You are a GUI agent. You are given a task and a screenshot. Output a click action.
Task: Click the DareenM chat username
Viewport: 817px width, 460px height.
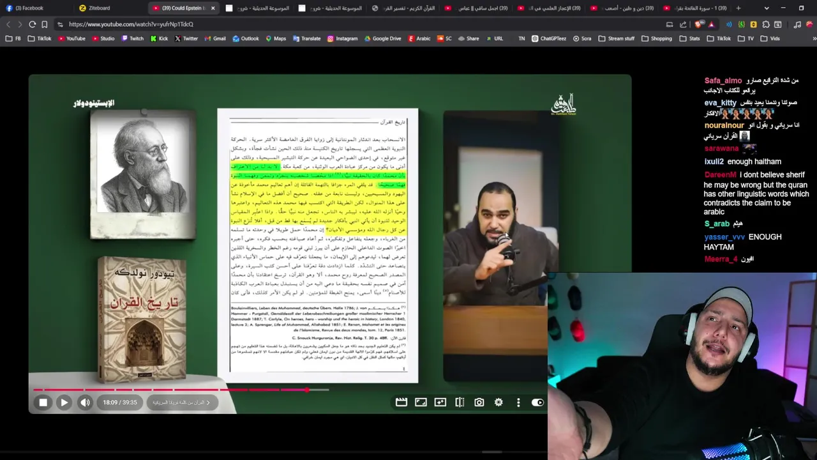point(721,175)
